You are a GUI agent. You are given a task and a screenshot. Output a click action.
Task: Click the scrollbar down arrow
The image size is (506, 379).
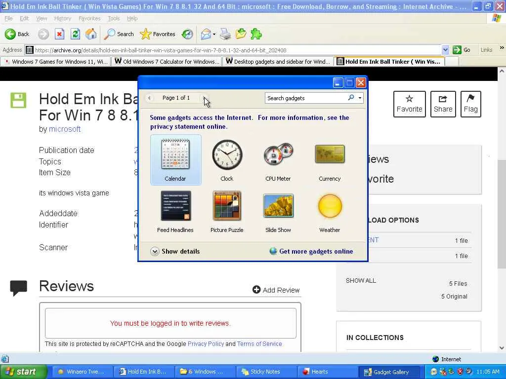click(502, 348)
